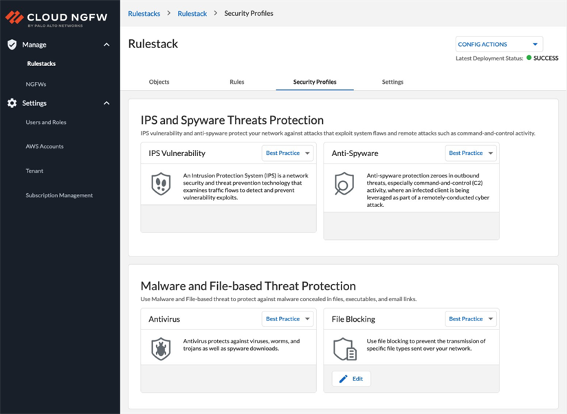Click the Antivirus bug shield icon
Image resolution: width=567 pixels, height=414 pixels.
pyautogui.click(x=161, y=349)
